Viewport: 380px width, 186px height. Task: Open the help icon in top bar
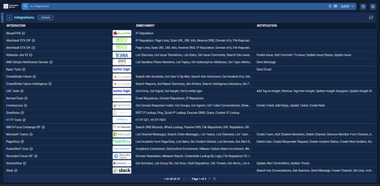[363, 6]
